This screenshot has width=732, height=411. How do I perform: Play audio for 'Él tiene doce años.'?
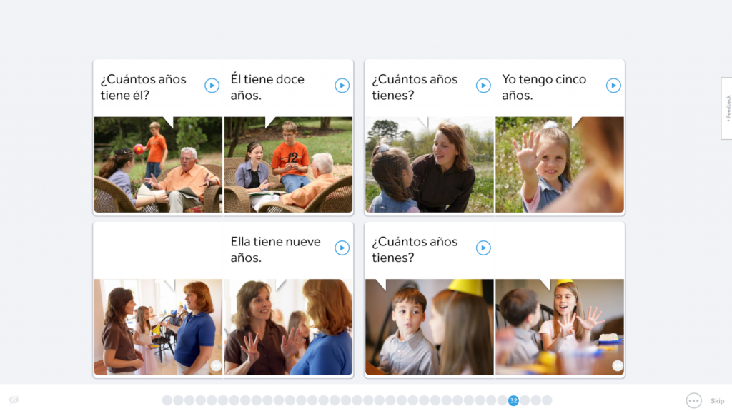[x=342, y=86]
